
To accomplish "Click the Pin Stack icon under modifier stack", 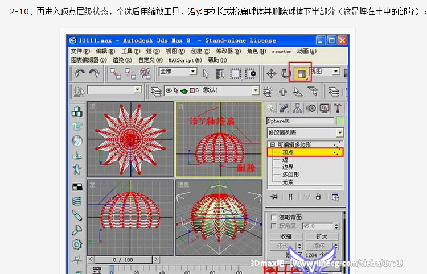I will pos(274,197).
